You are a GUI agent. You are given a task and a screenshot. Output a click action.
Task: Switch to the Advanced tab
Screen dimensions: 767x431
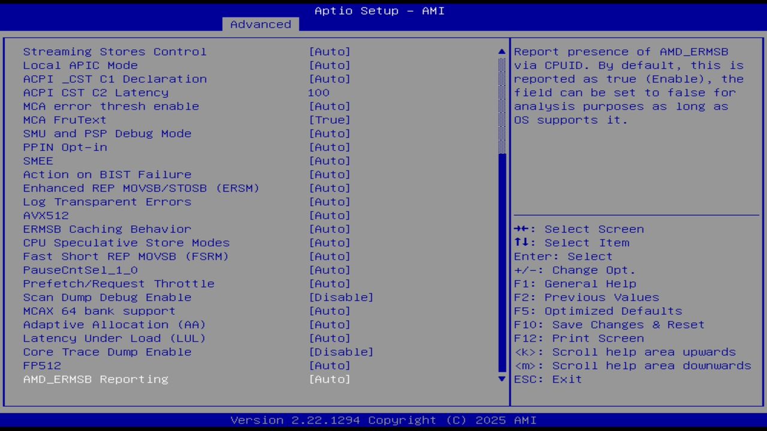point(260,24)
